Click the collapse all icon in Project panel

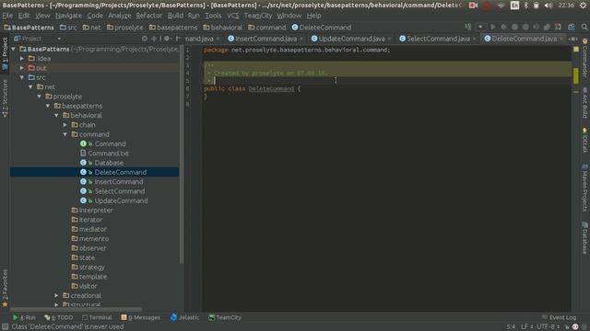coord(154,39)
